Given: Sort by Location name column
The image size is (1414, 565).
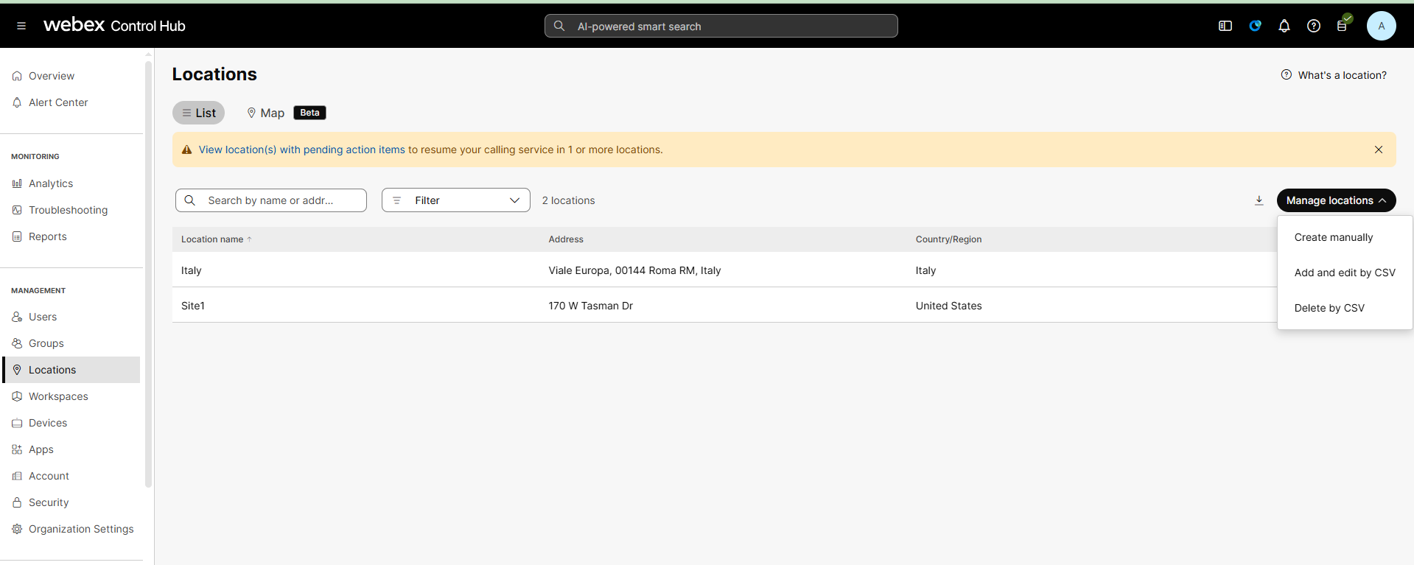Looking at the screenshot, I should click(x=212, y=239).
